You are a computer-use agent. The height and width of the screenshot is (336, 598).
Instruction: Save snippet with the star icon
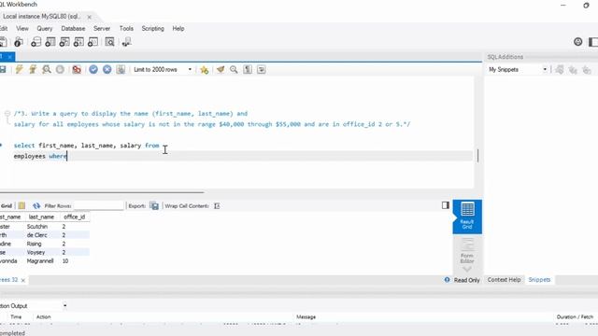click(204, 70)
